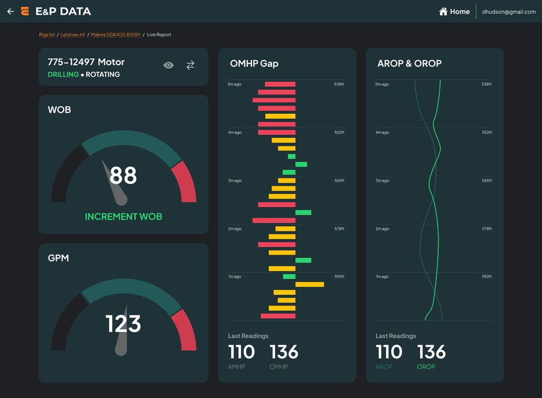Screen dimensions: 542x398
Task: Click the 592ft depth label in OMHP Gap chart
Action: coord(339,276)
